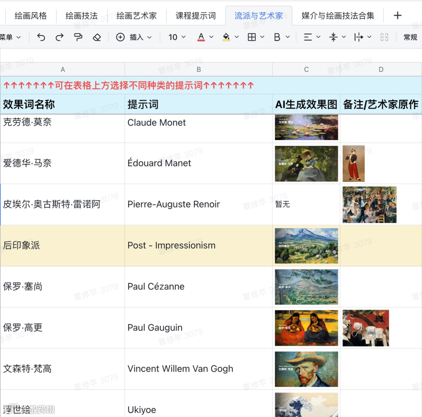Image resolution: width=422 pixels, height=417 pixels.
Task: Open the 菜单 dropdown
Action: (x=10, y=37)
